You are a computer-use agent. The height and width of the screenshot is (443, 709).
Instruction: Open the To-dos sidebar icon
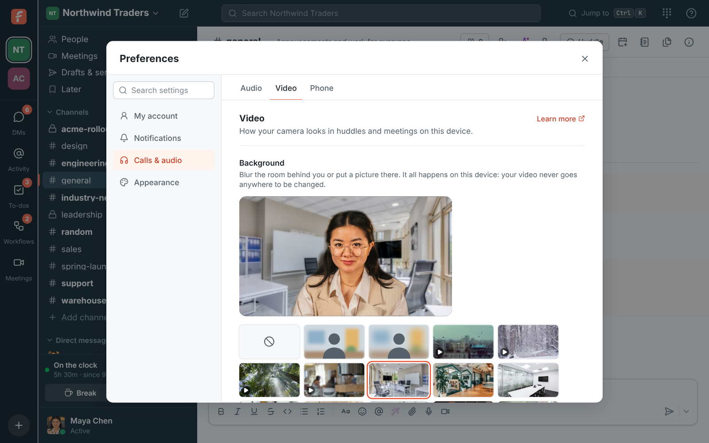(19, 190)
